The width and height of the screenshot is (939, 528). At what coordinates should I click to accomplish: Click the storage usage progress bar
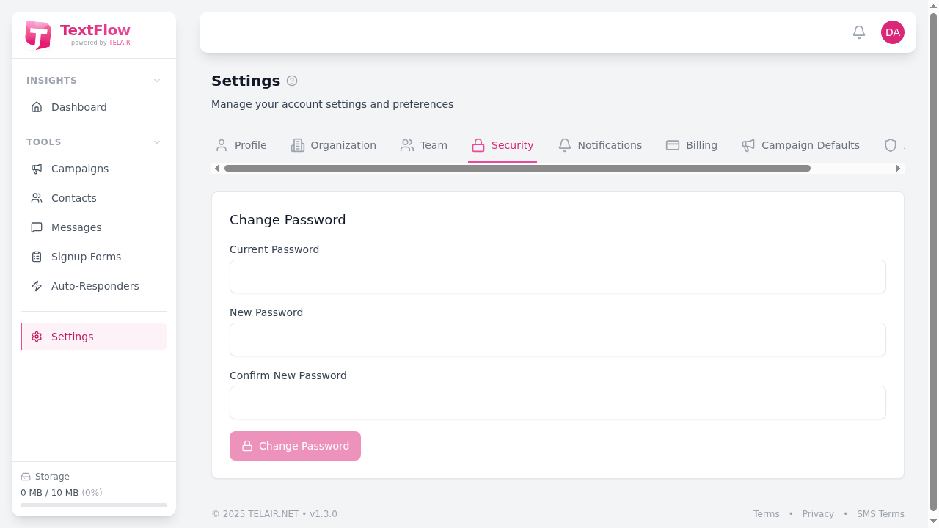pyautogui.click(x=93, y=505)
